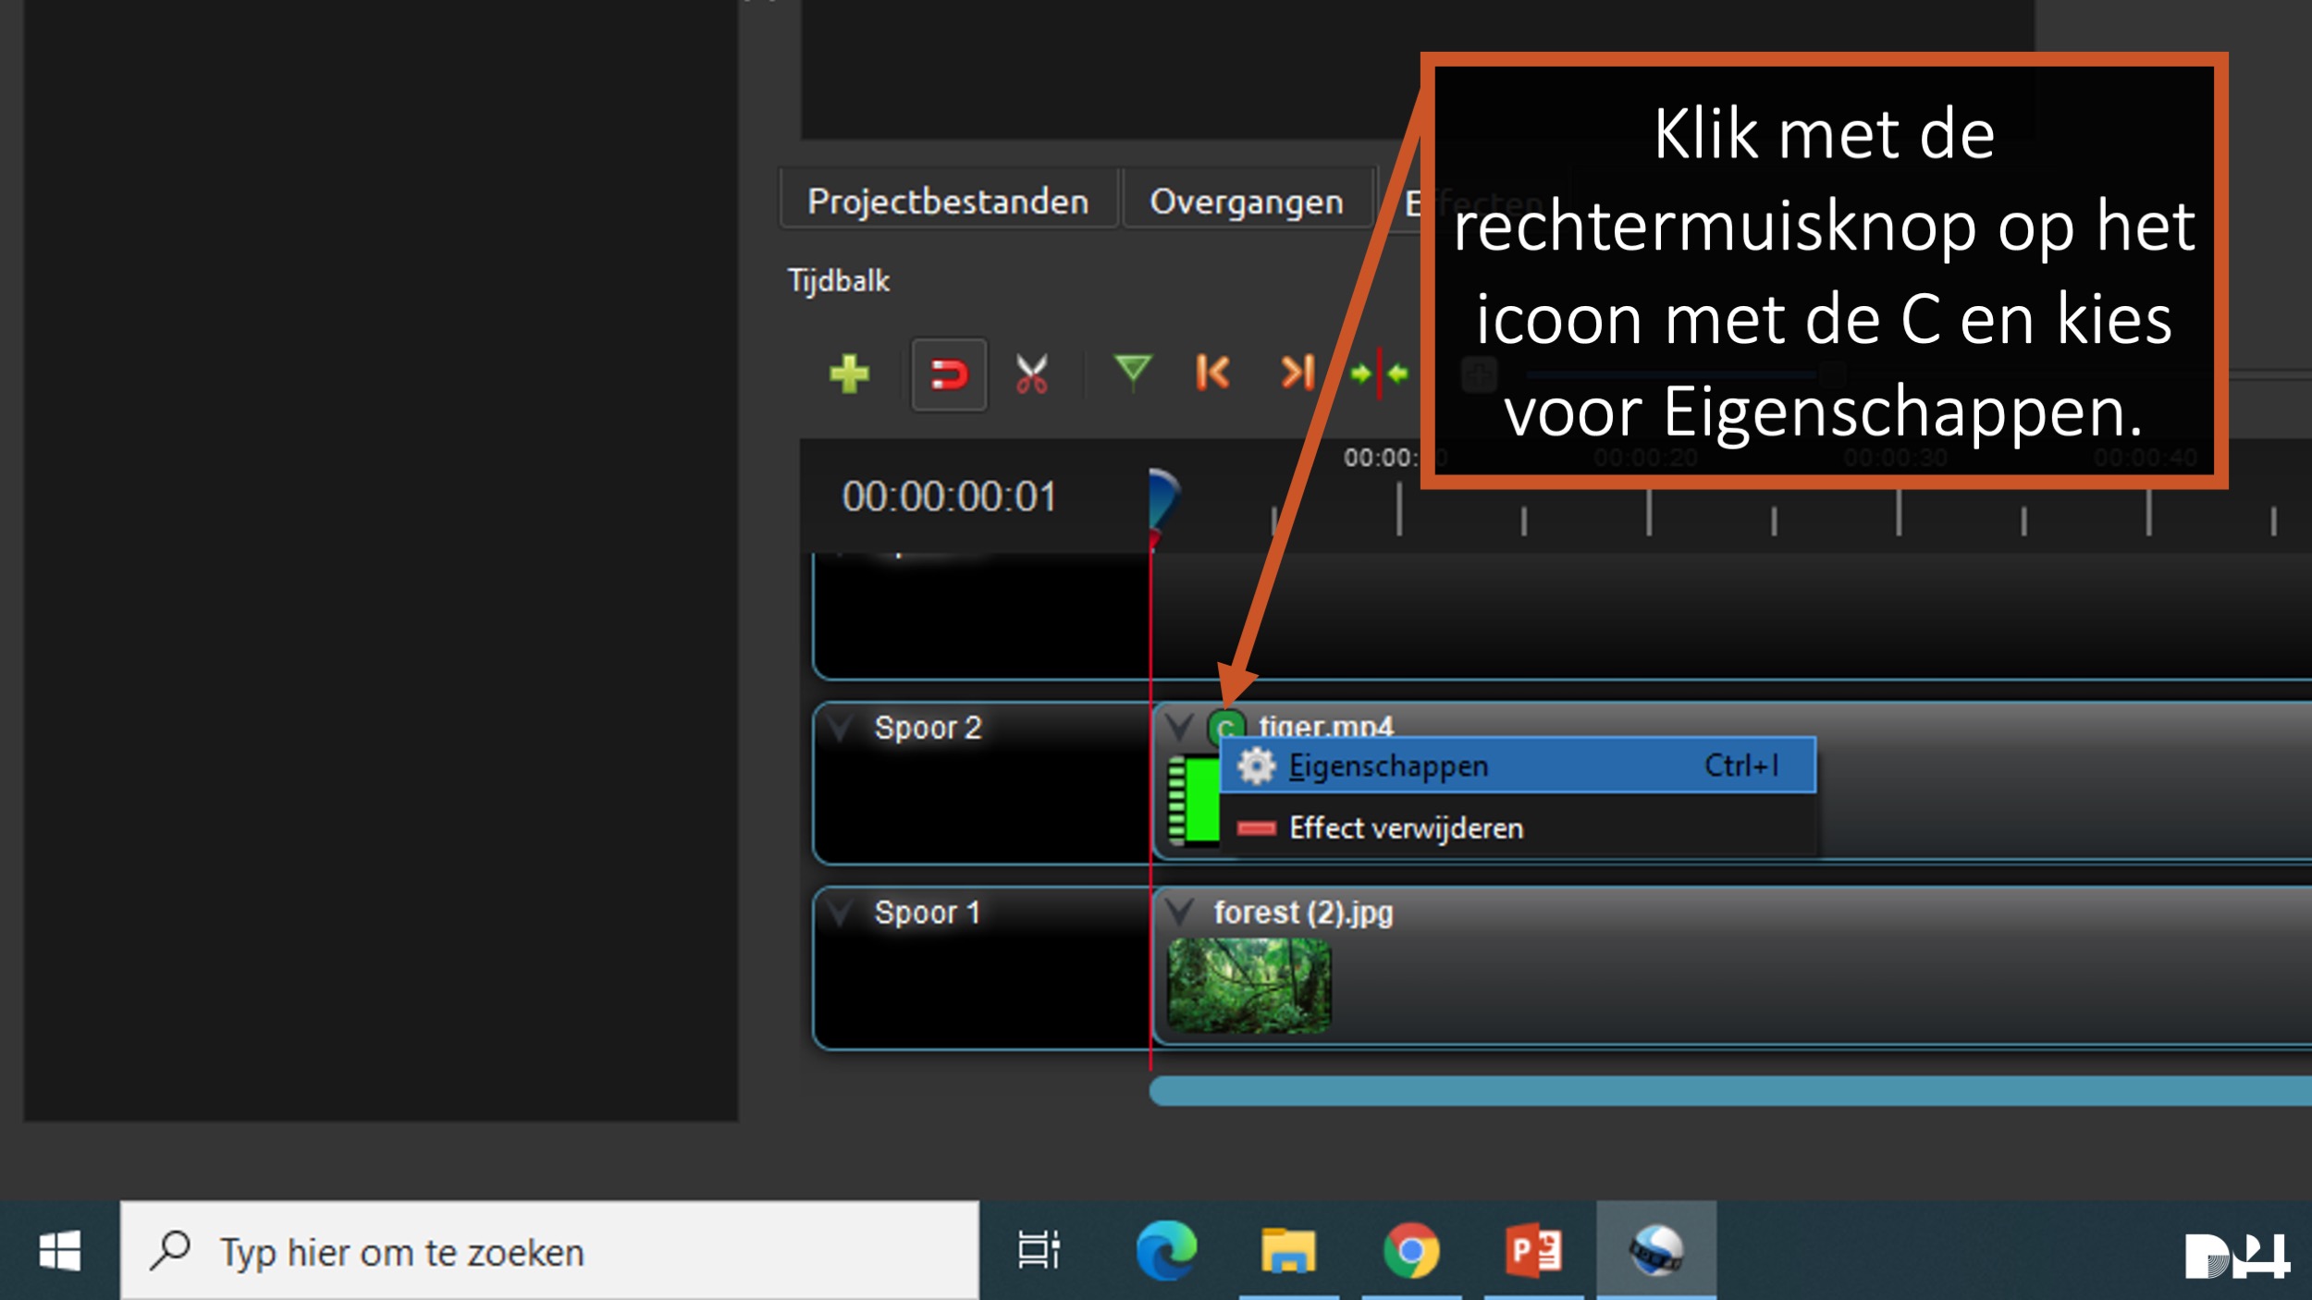This screenshot has height=1300, width=2312.
Task: Click the forest clip thumbnail on Spoor 1
Action: click(x=1248, y=985)
